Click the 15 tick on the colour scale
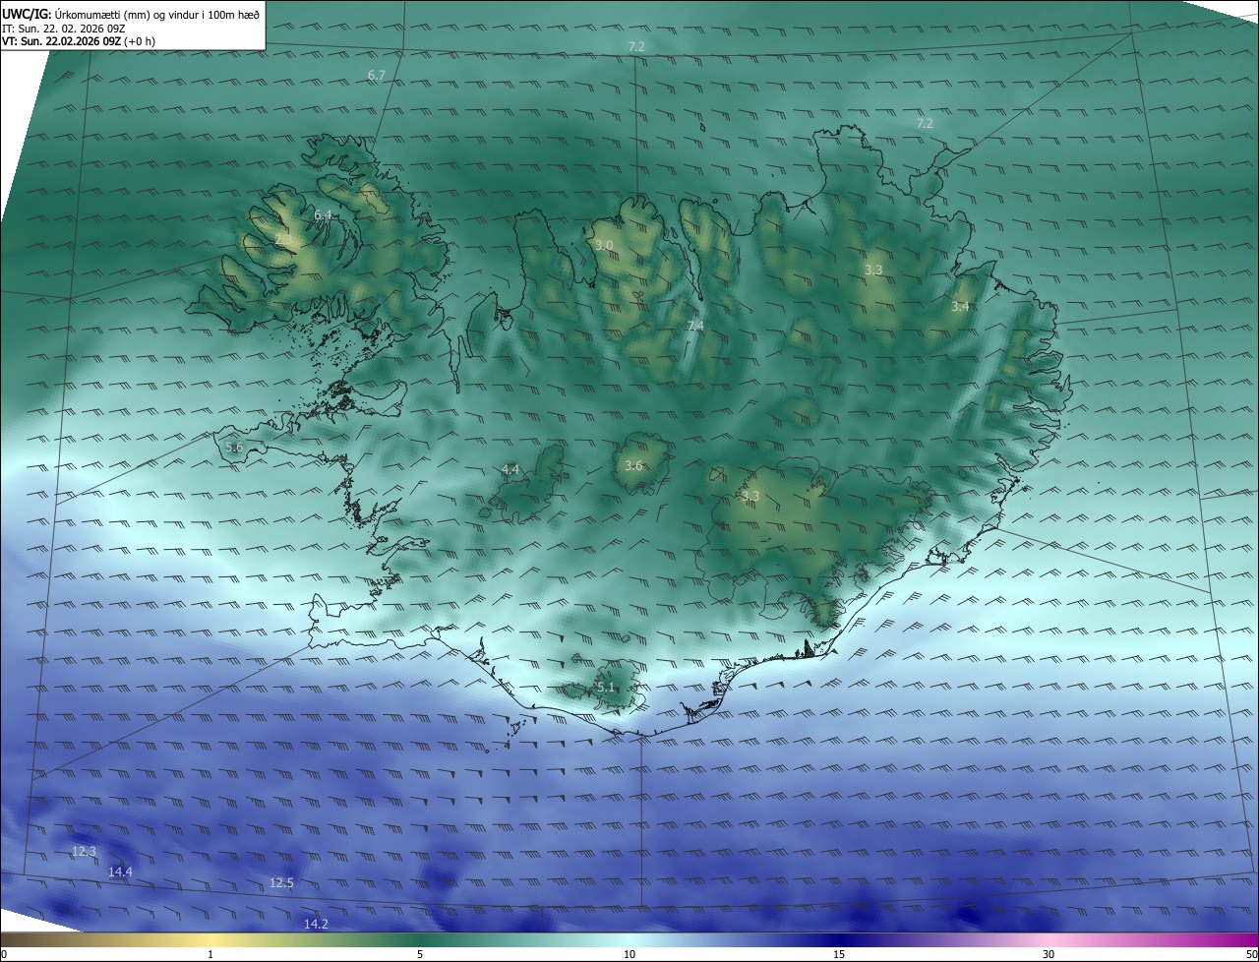Viewport: 1259px width, 962px height. tap(839, 954)
